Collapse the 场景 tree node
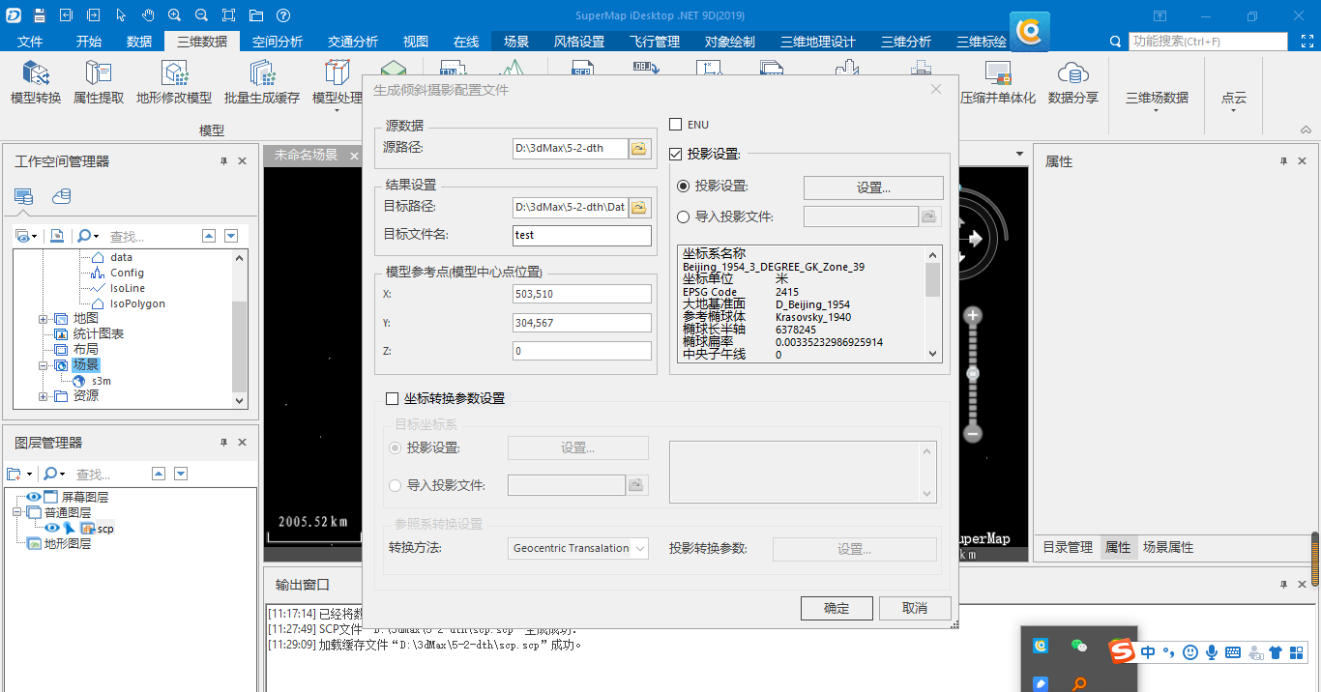 43,365
